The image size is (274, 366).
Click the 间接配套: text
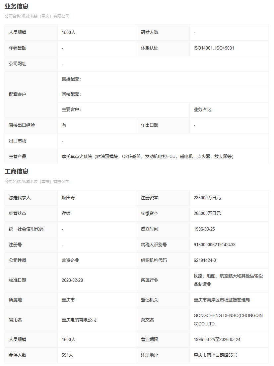[71, 94]
